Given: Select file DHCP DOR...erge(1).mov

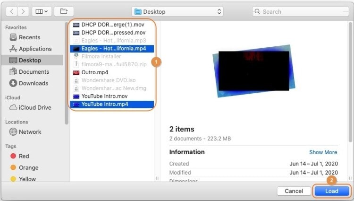Looking at the screenshot, I should [x=112, y=25].
